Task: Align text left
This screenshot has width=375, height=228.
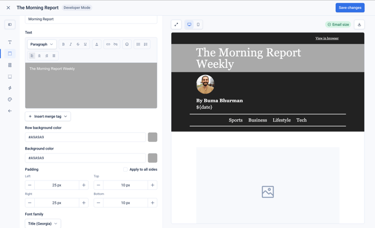Action: coord(32,56)
